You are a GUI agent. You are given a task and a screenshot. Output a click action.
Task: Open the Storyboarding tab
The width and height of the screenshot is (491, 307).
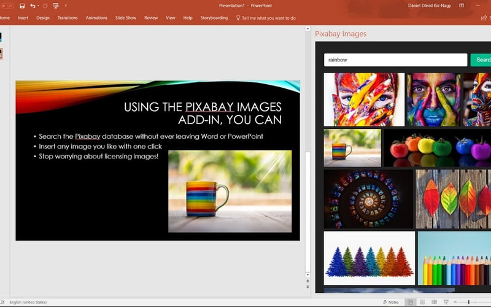[214, 18]
